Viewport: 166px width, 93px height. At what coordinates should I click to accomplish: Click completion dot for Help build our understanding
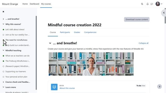3,45
